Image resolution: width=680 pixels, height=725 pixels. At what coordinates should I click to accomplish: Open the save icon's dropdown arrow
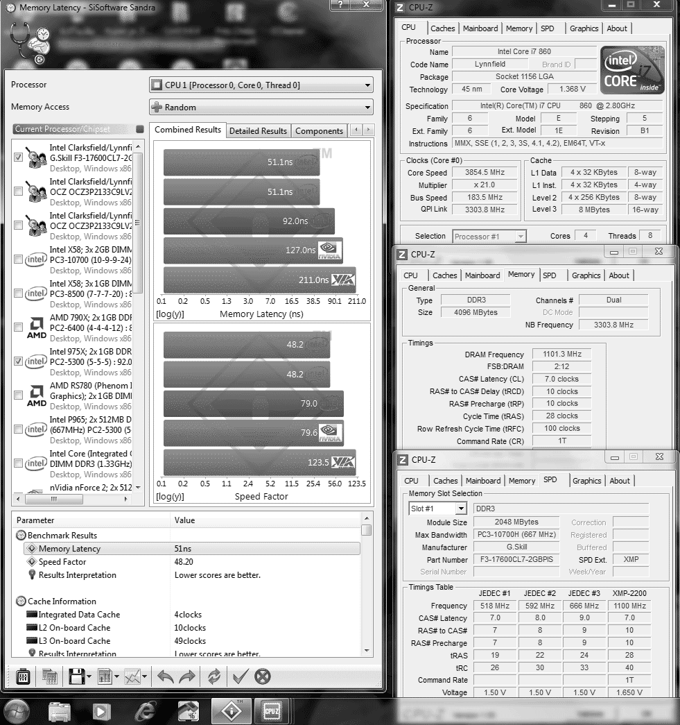point(89,677)
